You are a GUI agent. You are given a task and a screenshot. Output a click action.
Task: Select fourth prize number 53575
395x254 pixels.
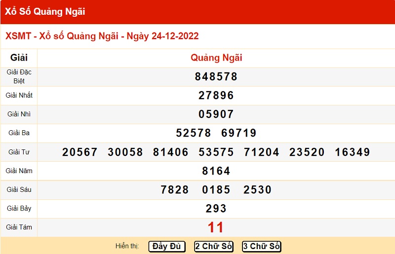click(216, 152)
